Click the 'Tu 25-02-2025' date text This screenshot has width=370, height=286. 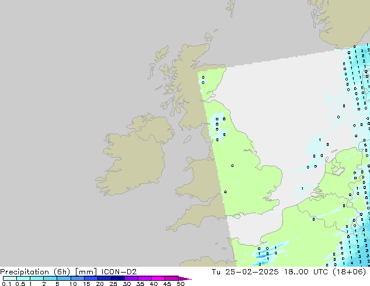[x=245, y=272]
